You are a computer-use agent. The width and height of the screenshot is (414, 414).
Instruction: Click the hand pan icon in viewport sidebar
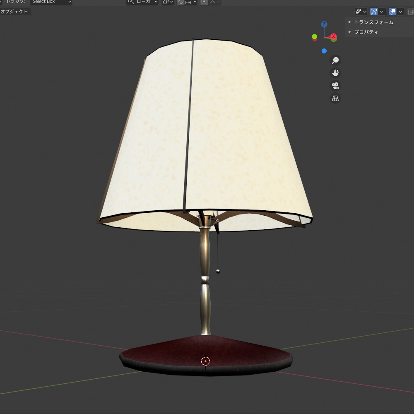pyautogui.click(x=335, y=73)
